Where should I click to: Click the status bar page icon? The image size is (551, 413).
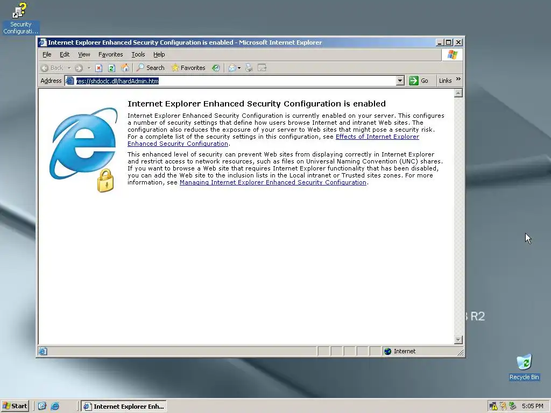click(43, 351)
